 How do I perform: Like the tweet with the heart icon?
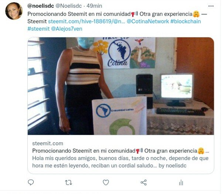point(106,183)
